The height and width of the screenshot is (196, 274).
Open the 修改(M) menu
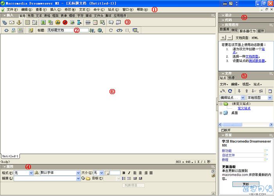tap(70, 10)
